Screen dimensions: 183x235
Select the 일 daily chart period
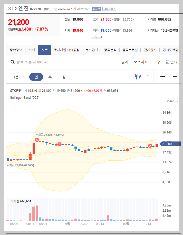tap(36, 76)
